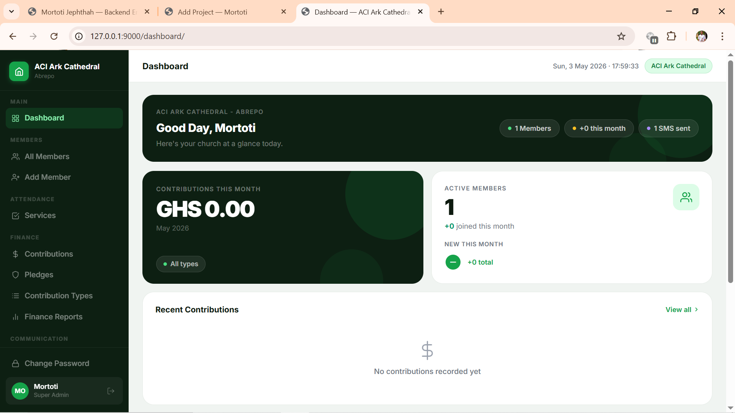735x413 pixels.
Task: Open the browser extensions puzzle icon
Action: click(671, 36)
